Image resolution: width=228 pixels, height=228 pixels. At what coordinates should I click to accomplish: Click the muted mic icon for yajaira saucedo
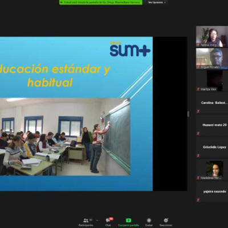pos(198,199)
